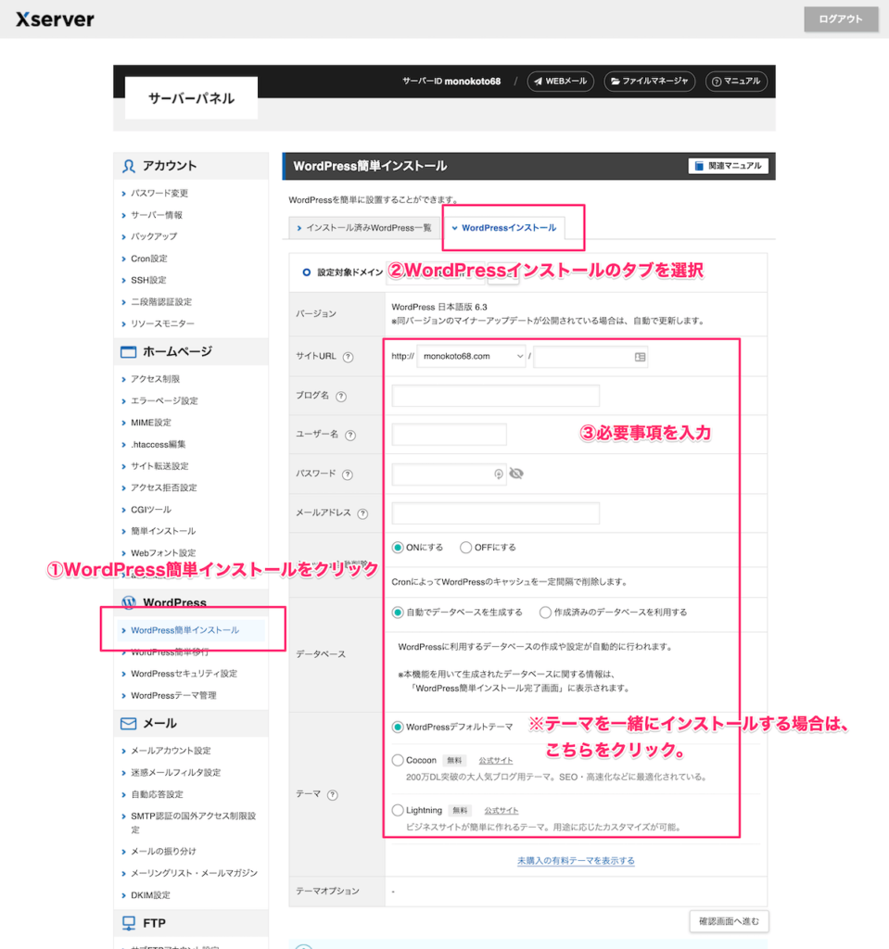Toggle password visibility eye icon
889x949 pixels.
click(516, 474)
